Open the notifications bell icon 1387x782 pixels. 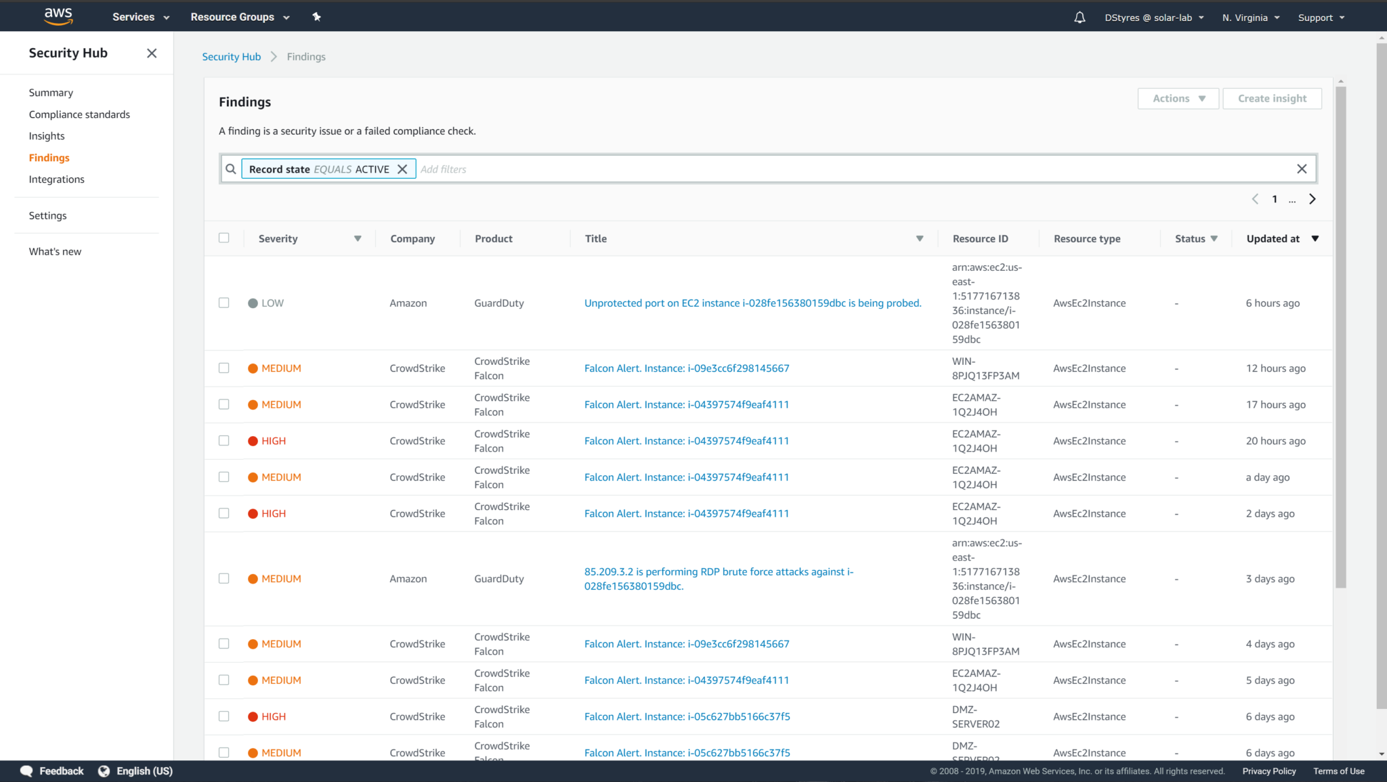coord(1078,17)
